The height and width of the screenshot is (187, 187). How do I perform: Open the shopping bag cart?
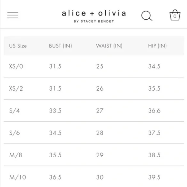point(175,15)
